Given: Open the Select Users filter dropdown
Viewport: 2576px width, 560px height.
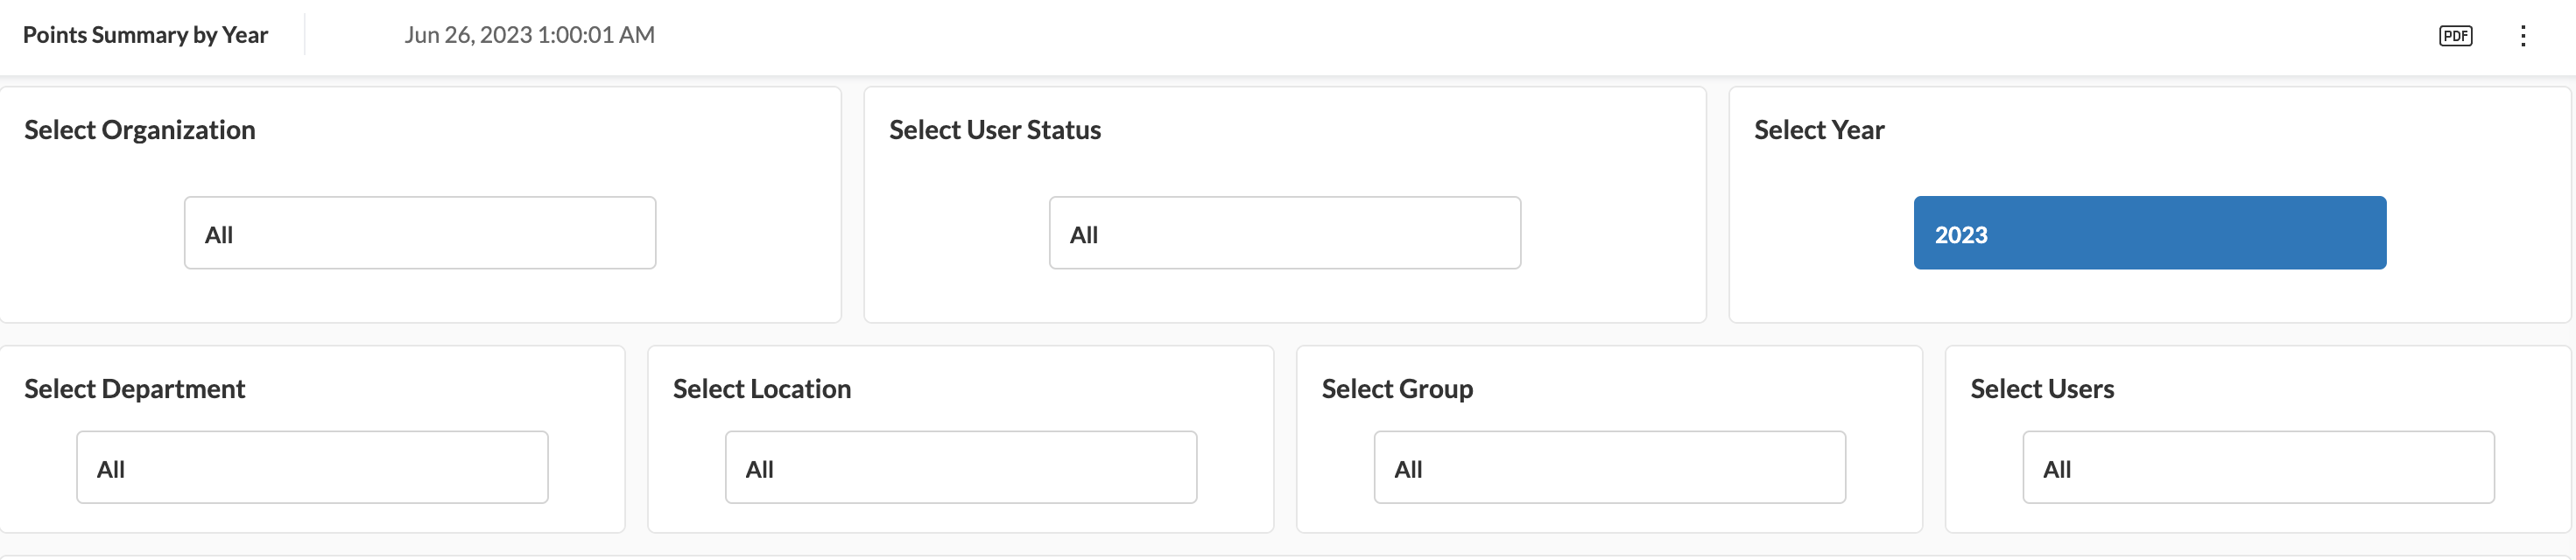Looking at the screenshot, I should click(2259, 467).
